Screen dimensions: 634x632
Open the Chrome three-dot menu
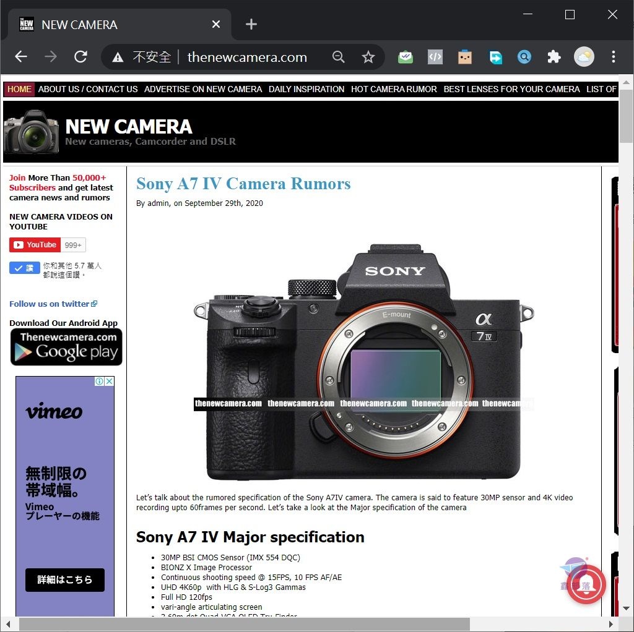click(614, 57)
